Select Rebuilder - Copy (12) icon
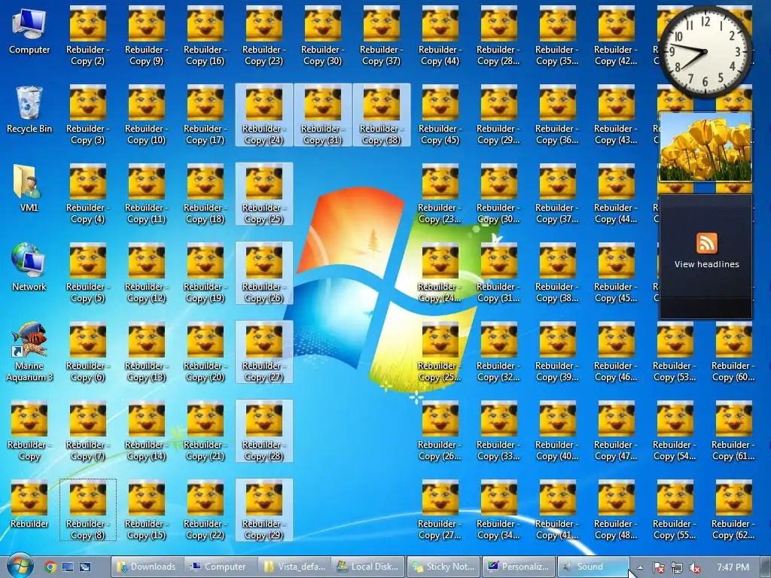This screenshot has width=771, height=578. pyautogui.click(x=147, y=273)
